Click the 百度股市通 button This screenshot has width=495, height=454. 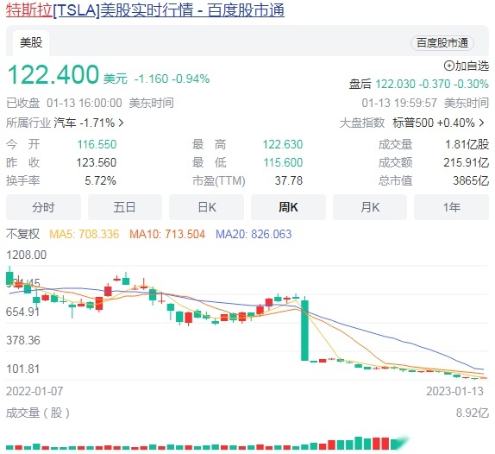point(442,42)
